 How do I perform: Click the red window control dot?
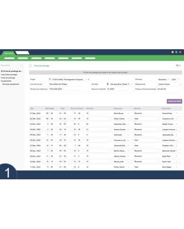180,52
